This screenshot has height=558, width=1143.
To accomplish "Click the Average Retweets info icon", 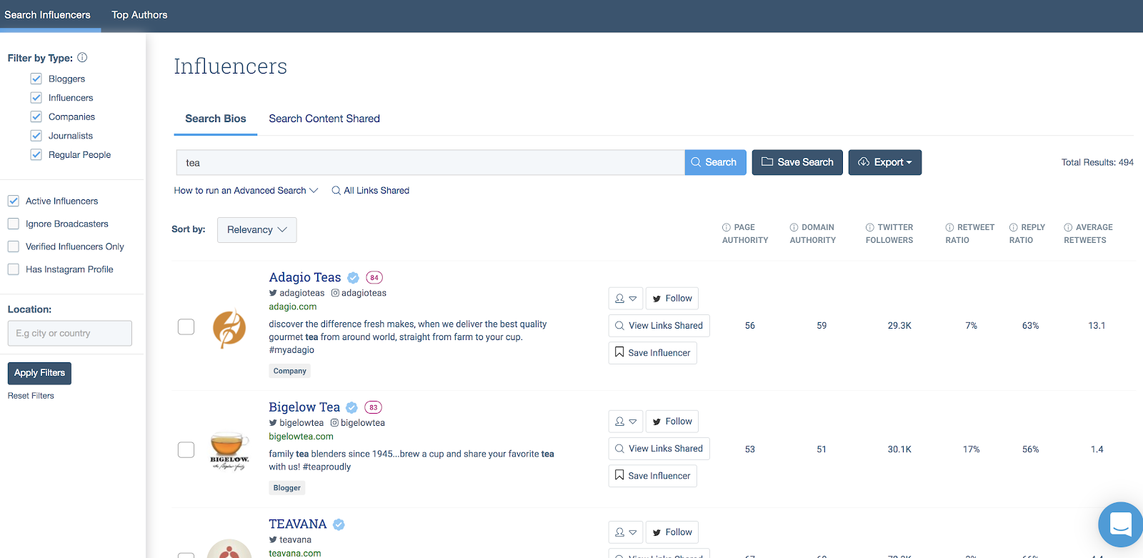I will 1068,227.
